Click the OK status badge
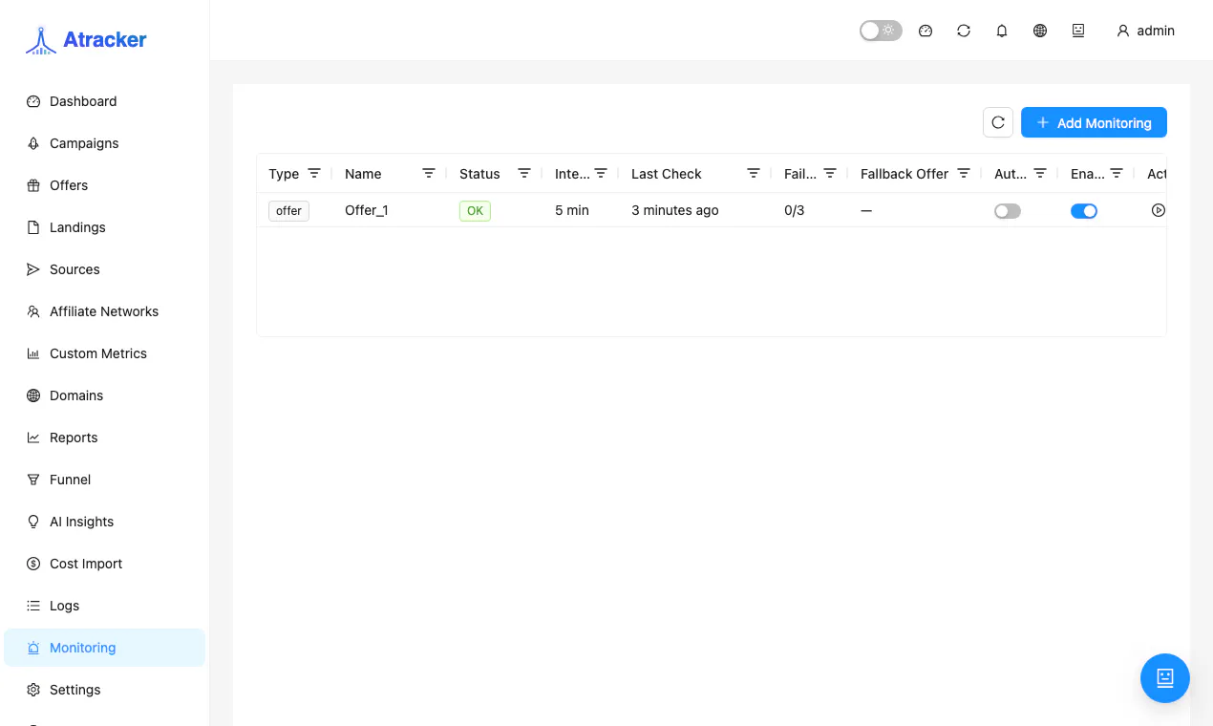This screenshot has width=1213, height=726. 475,210
